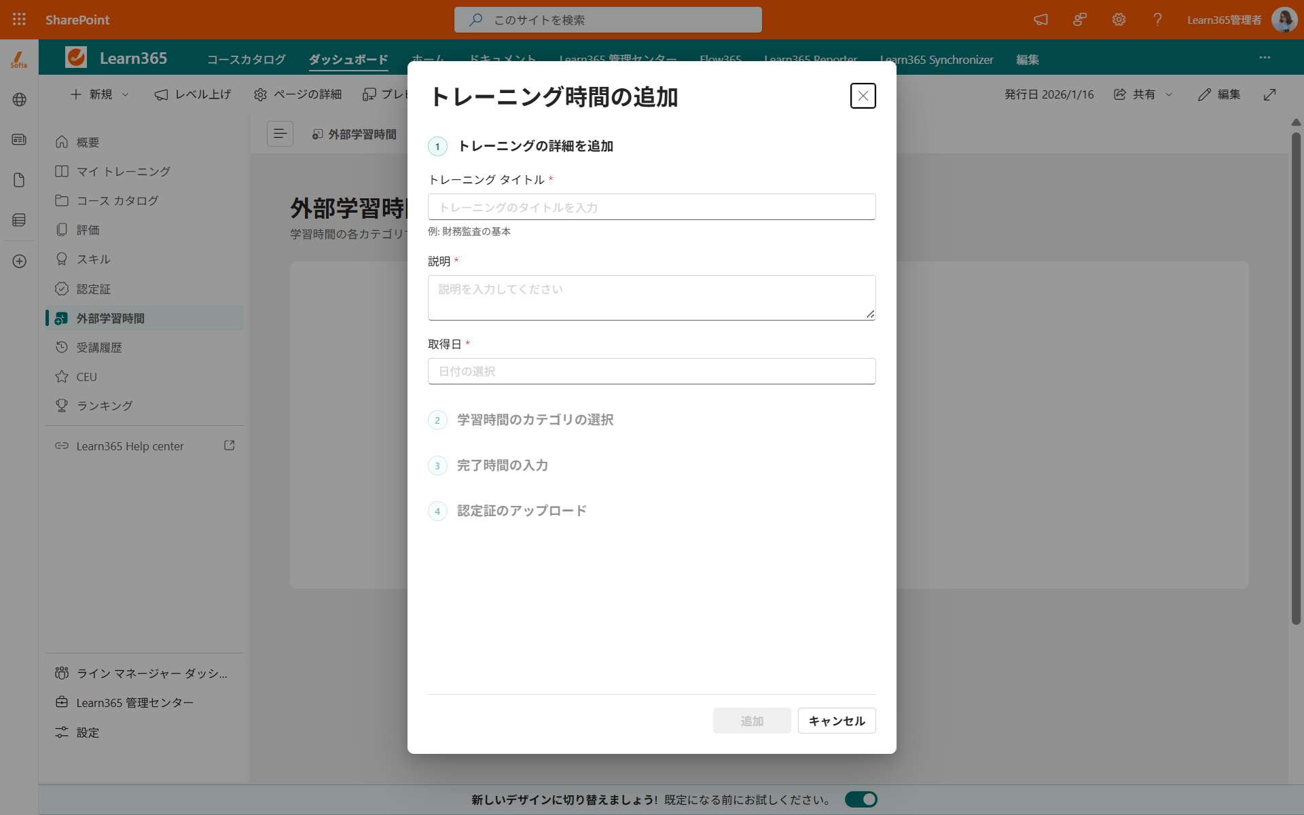The image size is (1304, 815).
Task: Open コースカタログ in top navigation
Action: click(x=246, y=60)
